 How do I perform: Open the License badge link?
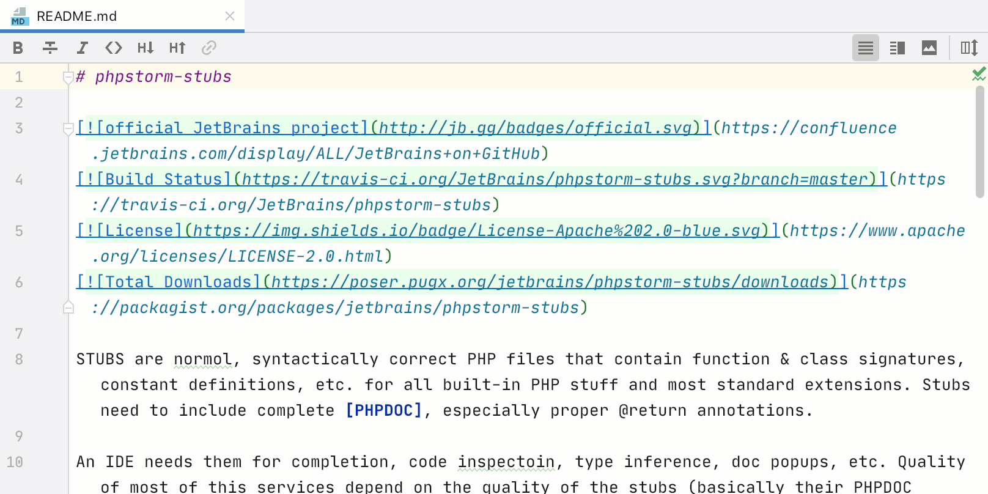428,230
